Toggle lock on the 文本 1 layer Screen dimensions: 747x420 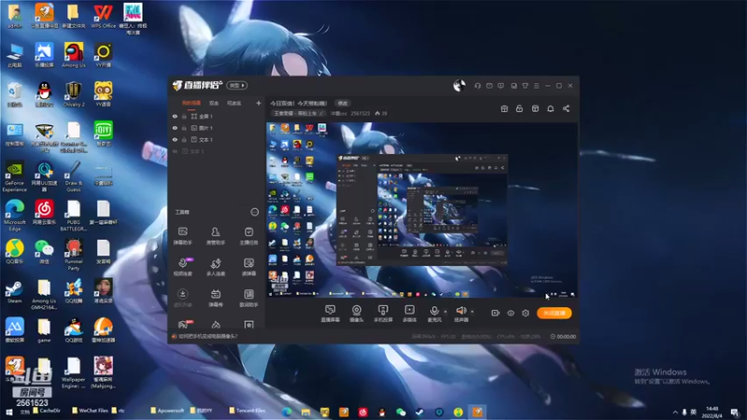(184, 139)
